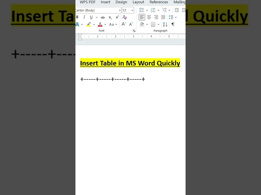Toggle Subscript formatting
This screenshot has width=261, height=195.
click(110, 17)
